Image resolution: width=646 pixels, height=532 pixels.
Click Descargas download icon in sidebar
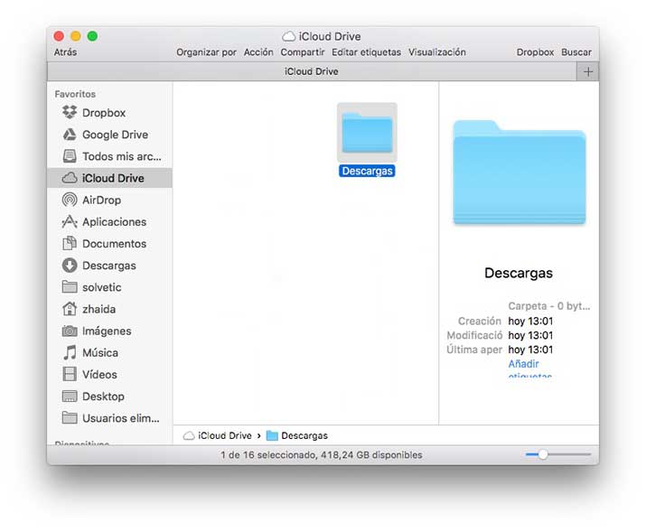pos(70,266)
